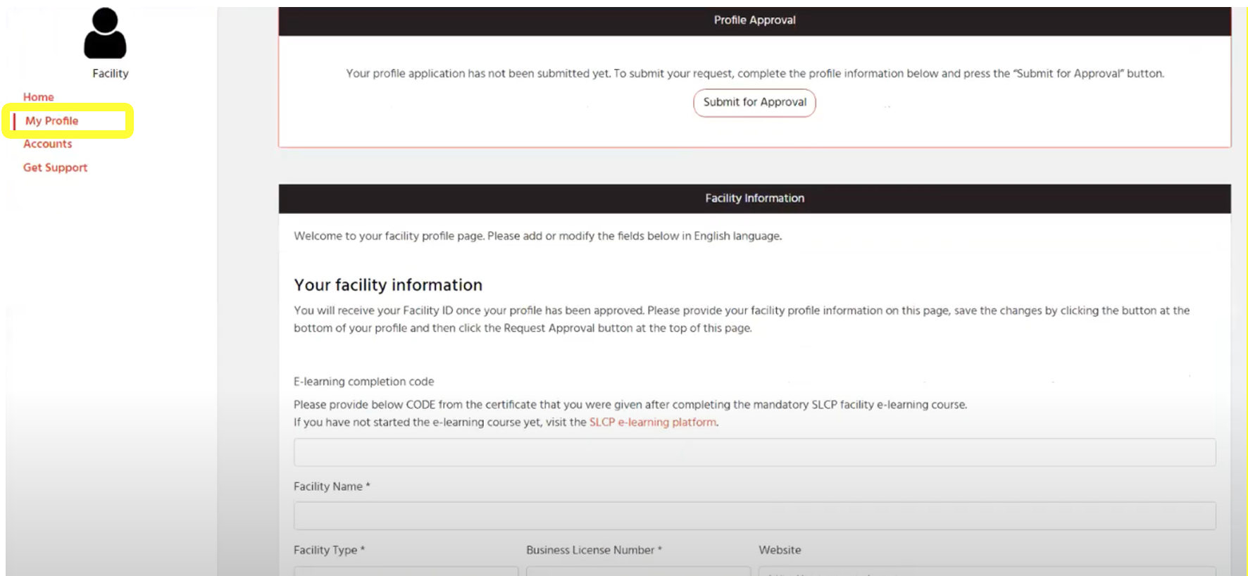Click into the Facility Name input

pos(754,515)
